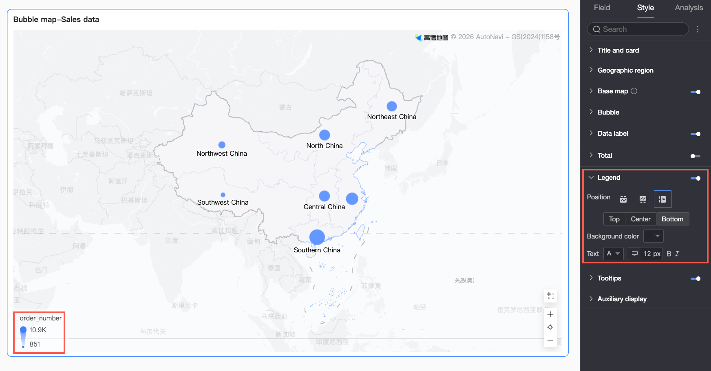Image resolution: width=711 pixels, height=371 pixels.
Task: Turn off the Legend switch
Action: coord(696,178)
